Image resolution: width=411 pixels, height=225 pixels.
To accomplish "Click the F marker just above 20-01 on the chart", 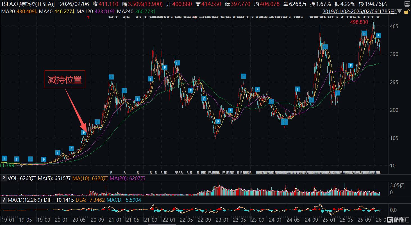I will [58, 153].
